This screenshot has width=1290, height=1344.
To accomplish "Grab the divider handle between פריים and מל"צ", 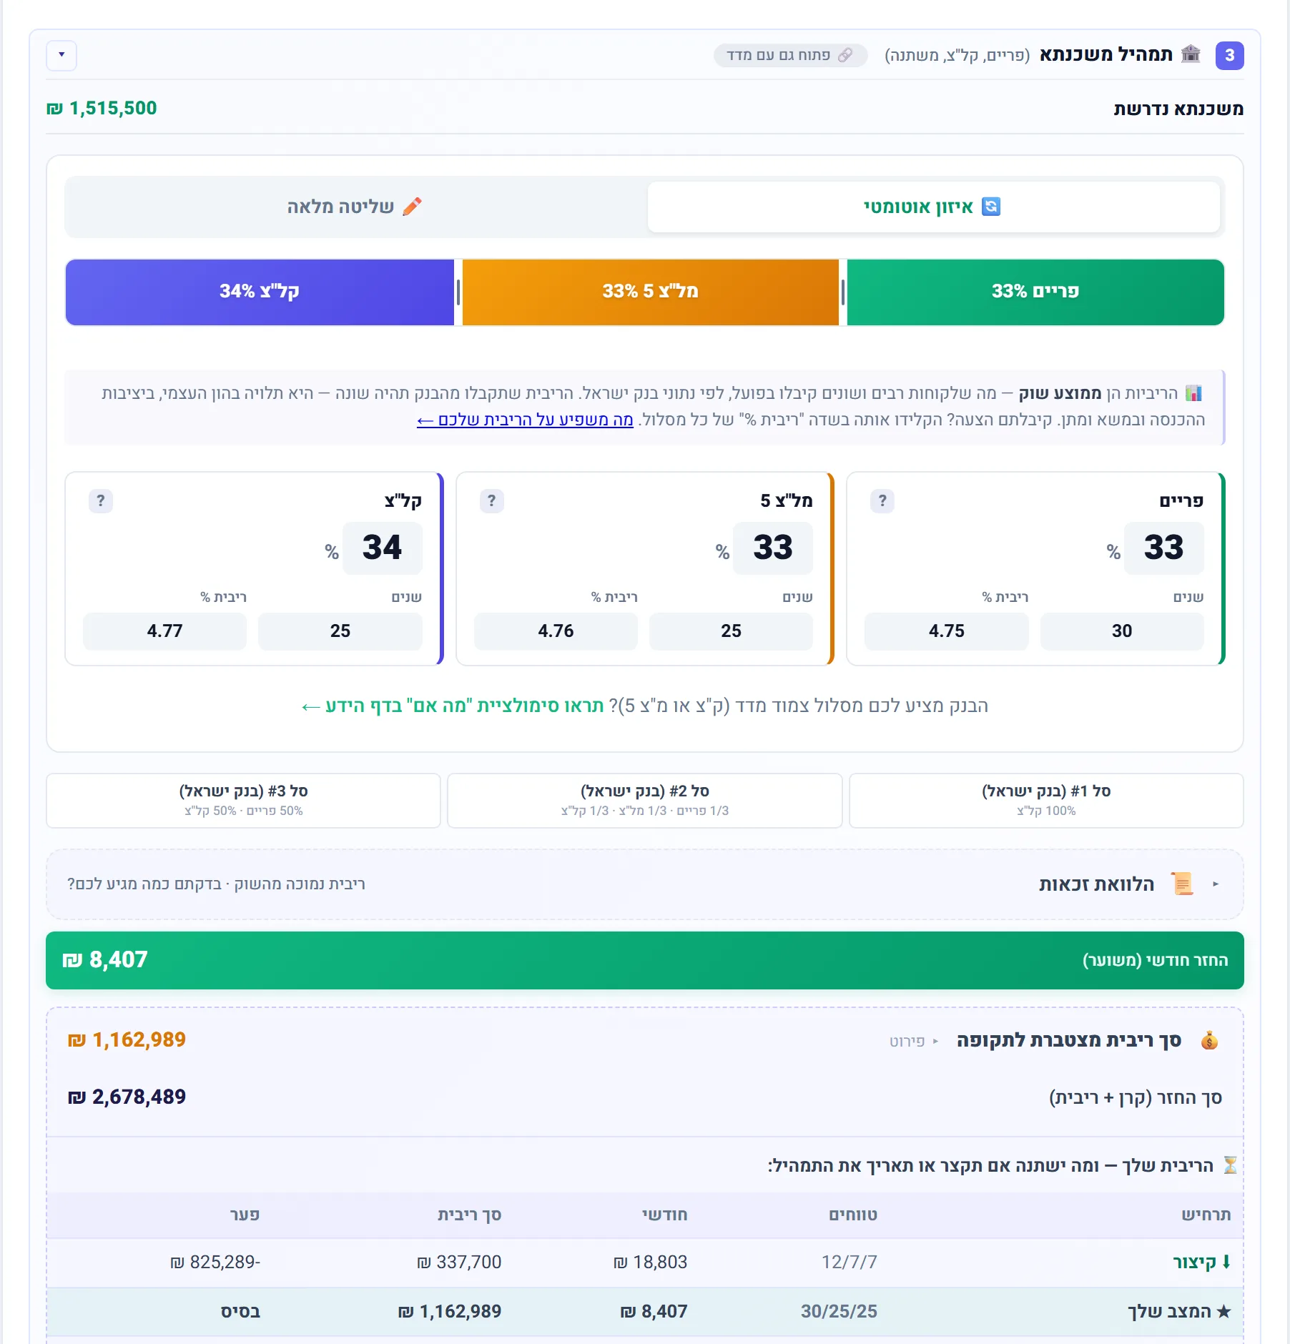I will click(843, 292).
